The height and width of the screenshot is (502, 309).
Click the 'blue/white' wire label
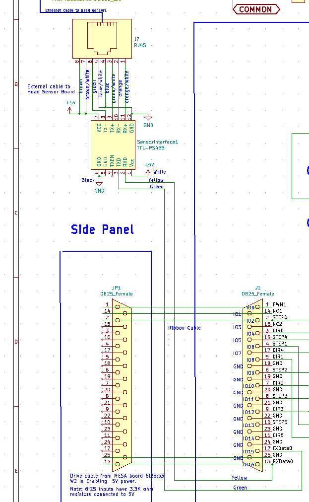(x=101, y=83)
